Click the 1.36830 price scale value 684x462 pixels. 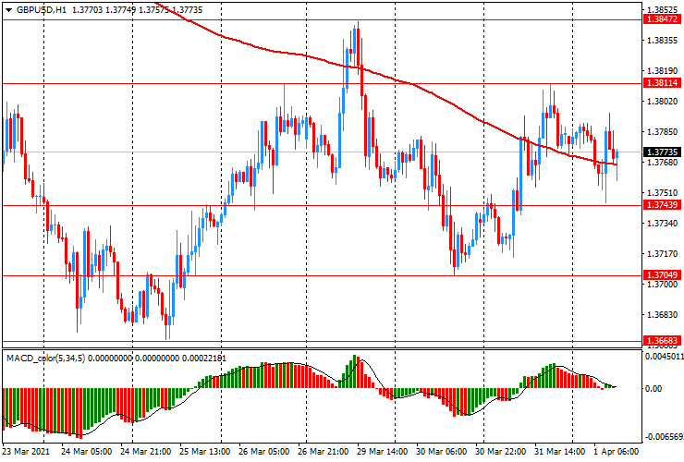click(663, 315)
